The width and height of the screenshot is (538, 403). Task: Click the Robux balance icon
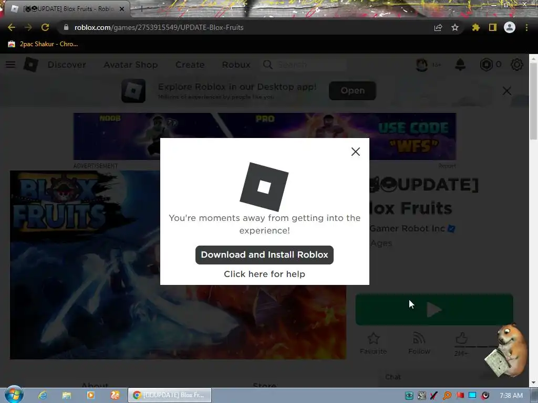tap(486, 65)
